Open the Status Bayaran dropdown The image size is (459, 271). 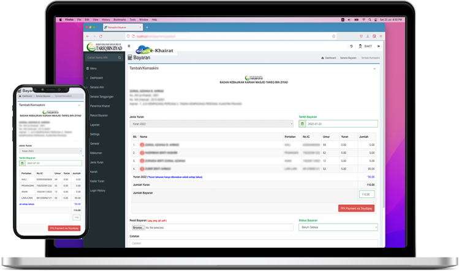(338, 227)
